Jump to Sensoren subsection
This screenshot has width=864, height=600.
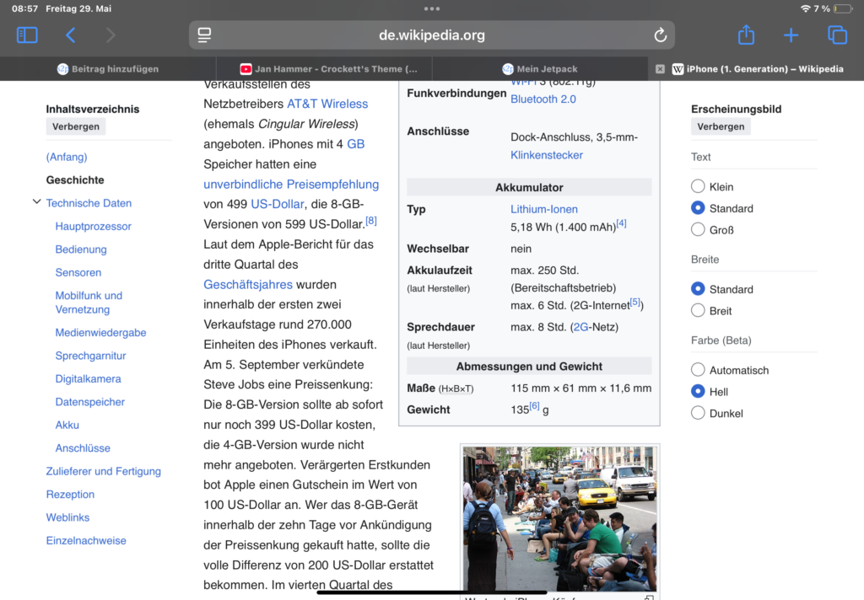[x=78, y=272]
